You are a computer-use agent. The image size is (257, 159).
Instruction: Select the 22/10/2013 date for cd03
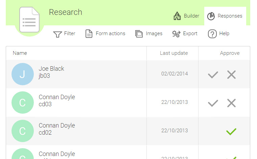point(174,102)
